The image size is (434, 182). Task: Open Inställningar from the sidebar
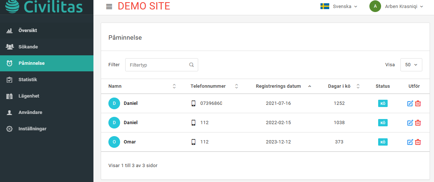click(x=32, y=129)
